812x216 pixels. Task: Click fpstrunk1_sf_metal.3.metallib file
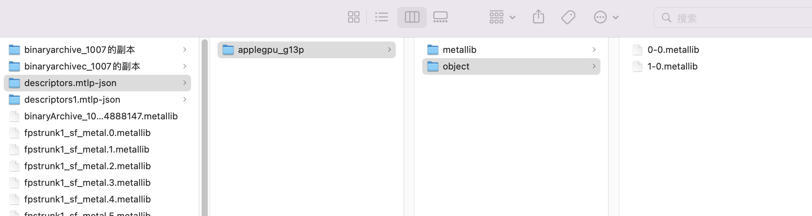click(x=87, y=183)
